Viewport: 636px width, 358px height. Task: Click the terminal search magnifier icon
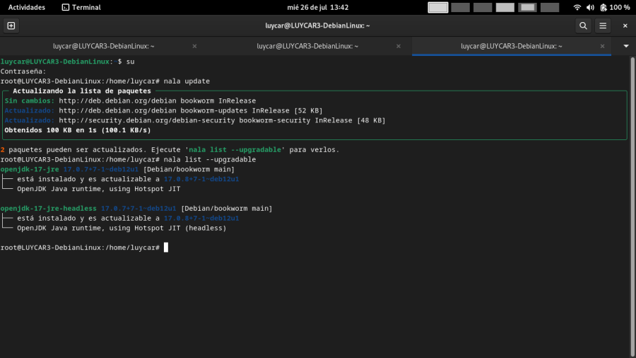[x=583, y=25]
